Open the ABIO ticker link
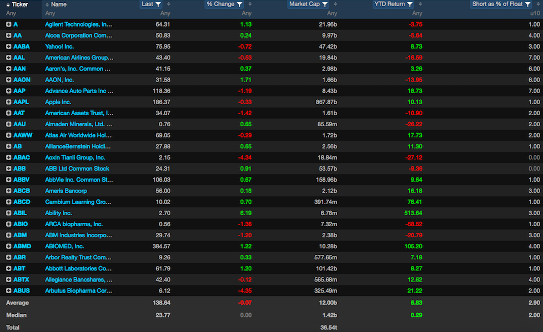 (21, 224)
